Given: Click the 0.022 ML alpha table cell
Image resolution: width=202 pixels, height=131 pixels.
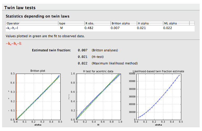Looking at the screenshot, I should [x=168, y=28].
